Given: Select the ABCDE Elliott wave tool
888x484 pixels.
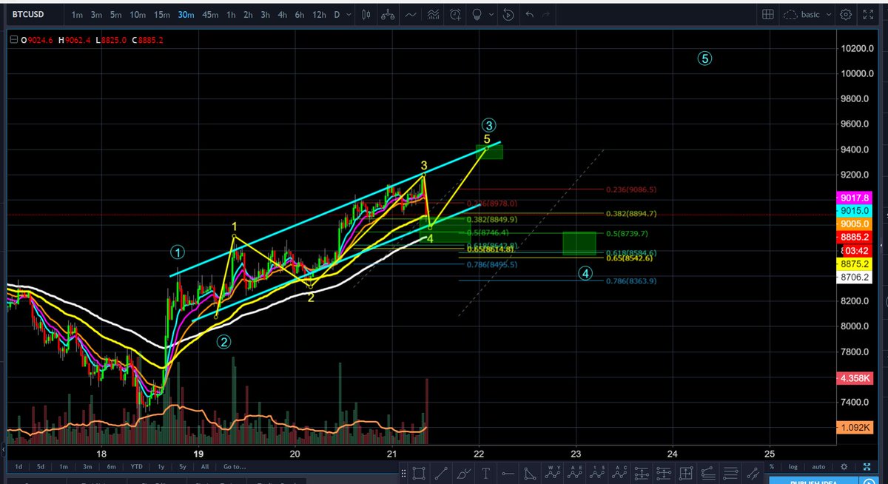Looking at the screenshot, I should pos(576,472).
